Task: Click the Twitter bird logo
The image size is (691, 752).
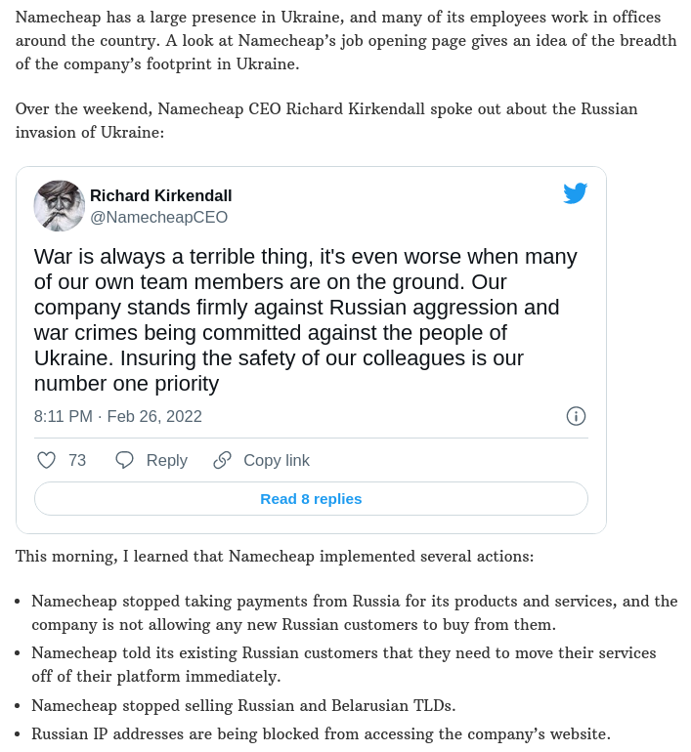Action: (575, 193)
